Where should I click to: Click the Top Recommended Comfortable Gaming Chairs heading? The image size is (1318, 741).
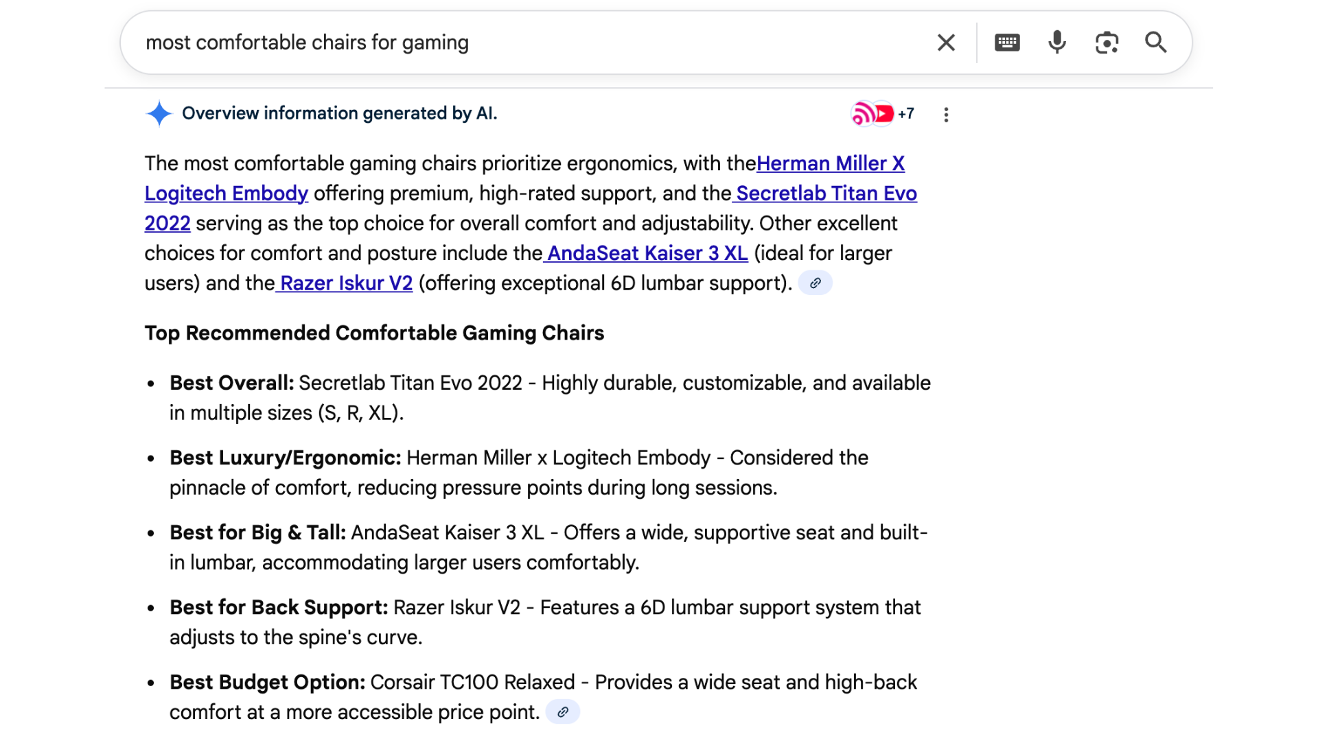pos(374,333)
